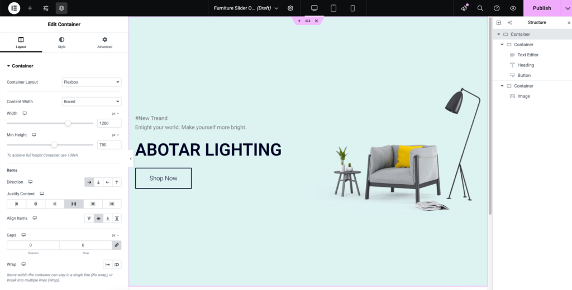Set Align Items to end

pos(108,219)
